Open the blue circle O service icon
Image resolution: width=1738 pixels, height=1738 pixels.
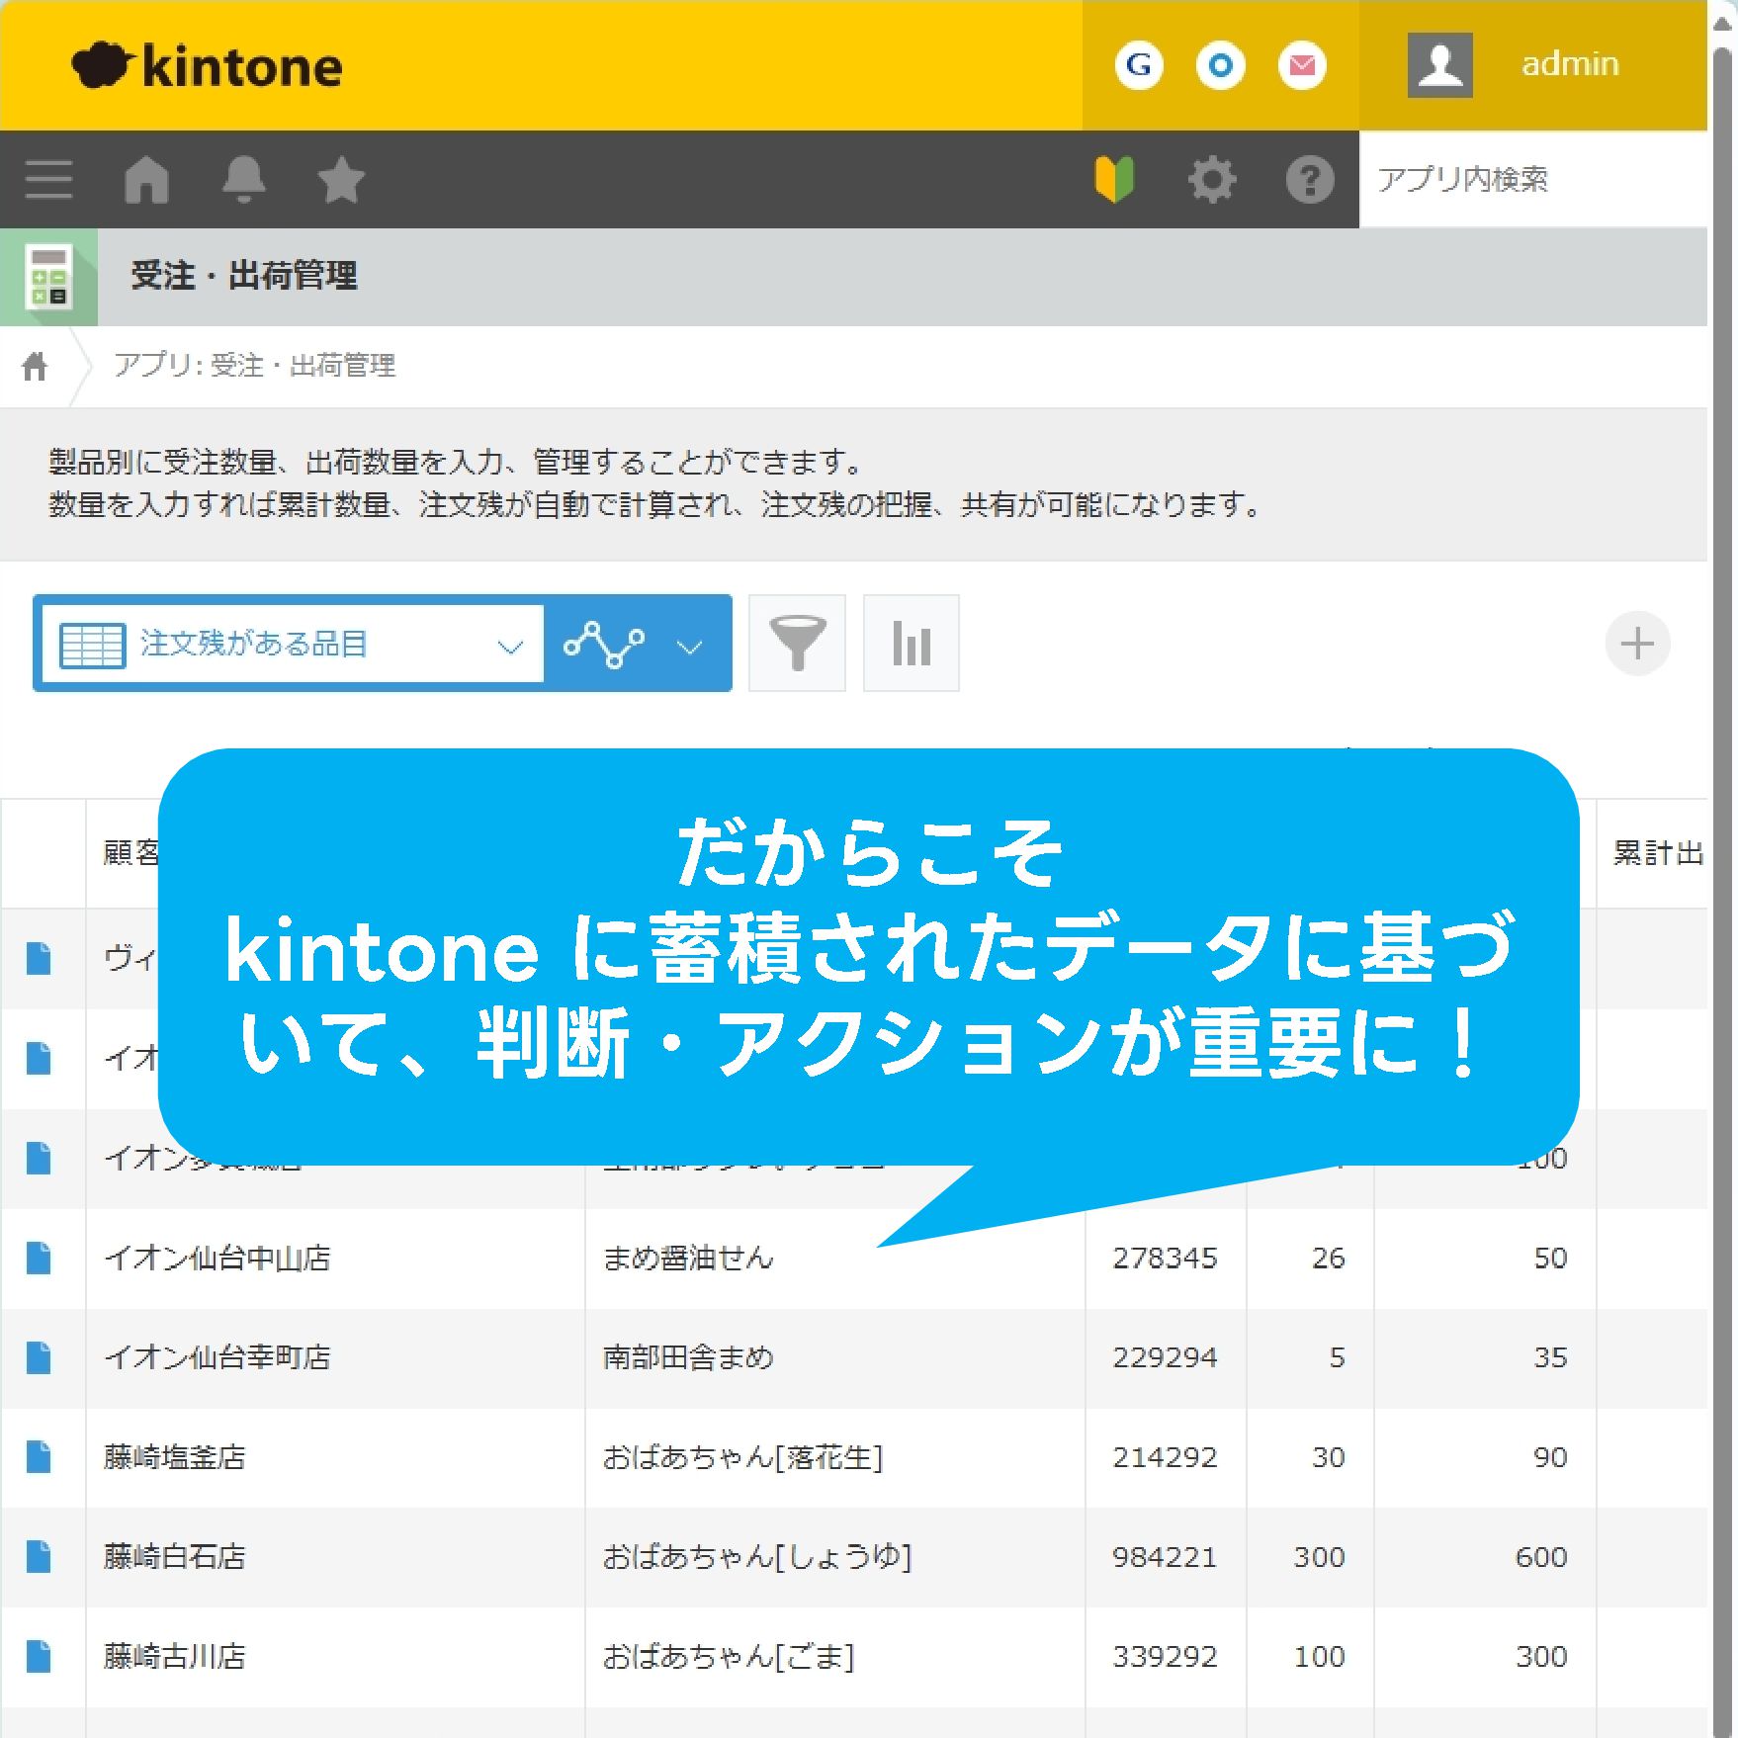click(x=1221, y=65)
